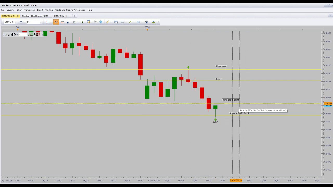Select the ruler measure tool

[x=108, y=22]
